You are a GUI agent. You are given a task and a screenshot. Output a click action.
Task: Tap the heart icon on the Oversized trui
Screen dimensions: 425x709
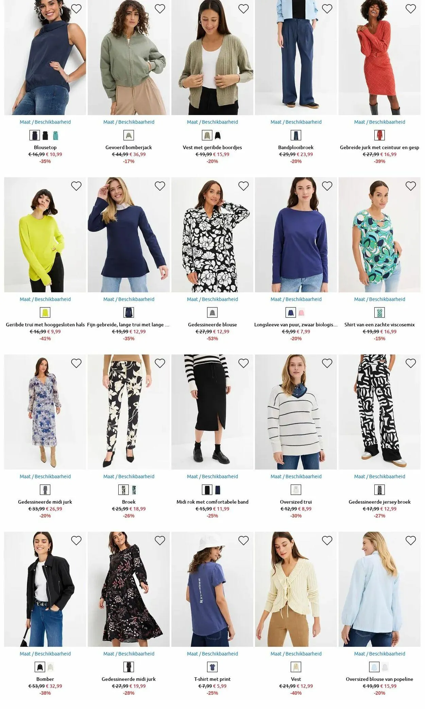[327, 363]
